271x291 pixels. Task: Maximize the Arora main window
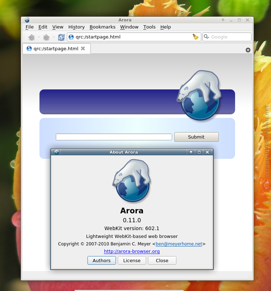(x=239, y=20)
